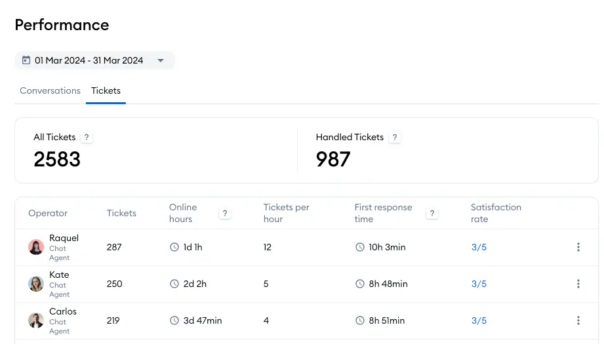This screenshot has width=604, height=344.
Task: Select the operator name Carlos
Action: (x=63, y=311)
